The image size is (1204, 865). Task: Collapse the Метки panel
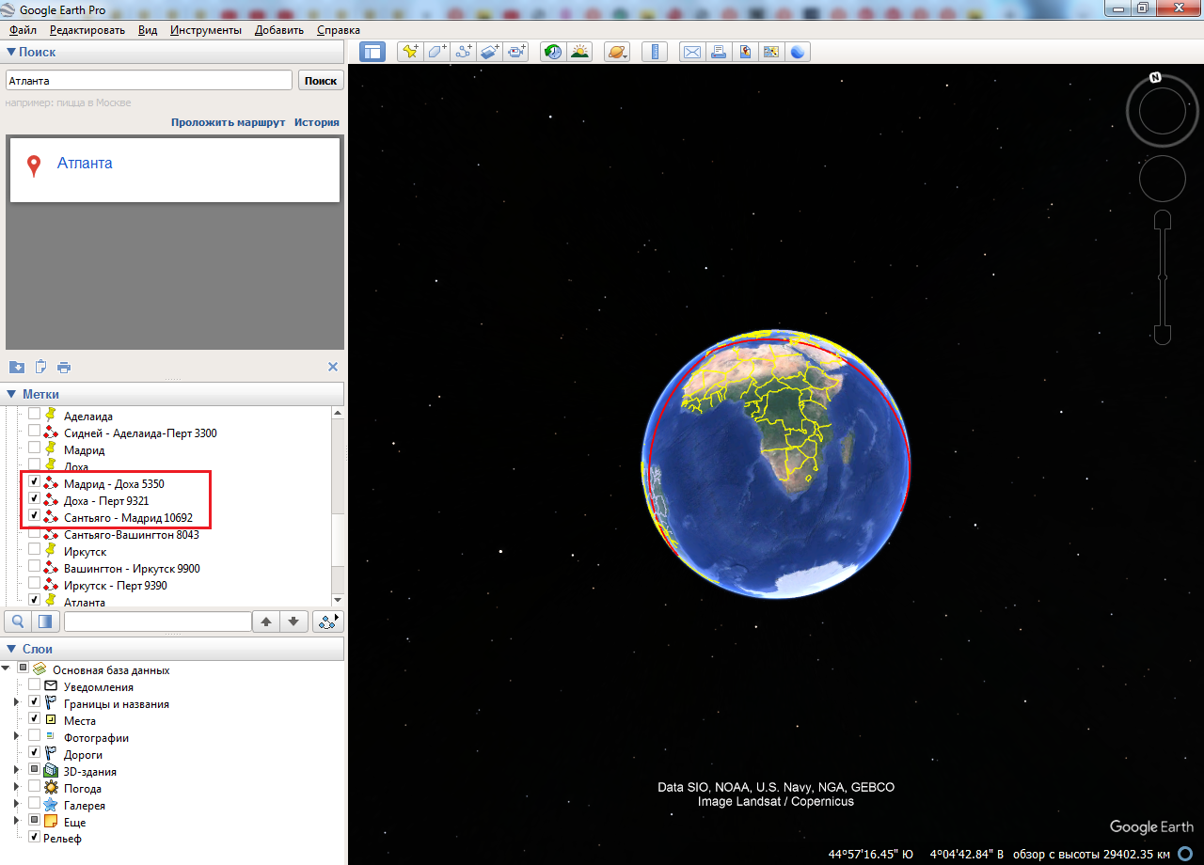(x=11, y=394)
